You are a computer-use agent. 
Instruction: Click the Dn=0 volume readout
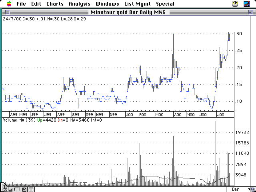click(63, 120)
